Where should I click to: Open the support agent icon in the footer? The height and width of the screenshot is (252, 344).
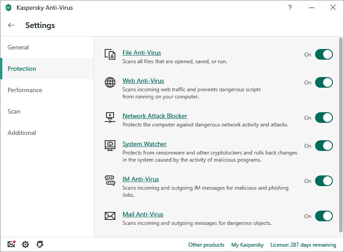click(40, 244)
